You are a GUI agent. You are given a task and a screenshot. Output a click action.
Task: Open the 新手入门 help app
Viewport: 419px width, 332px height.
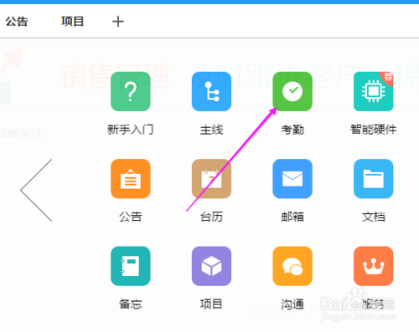131,91
